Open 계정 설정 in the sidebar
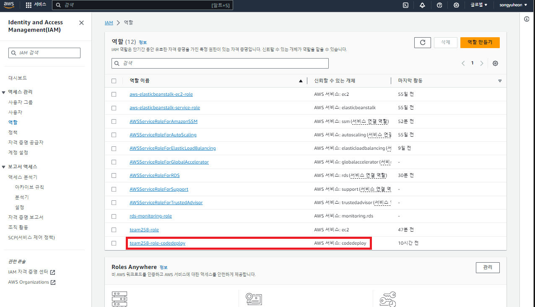 pos(18,152)
